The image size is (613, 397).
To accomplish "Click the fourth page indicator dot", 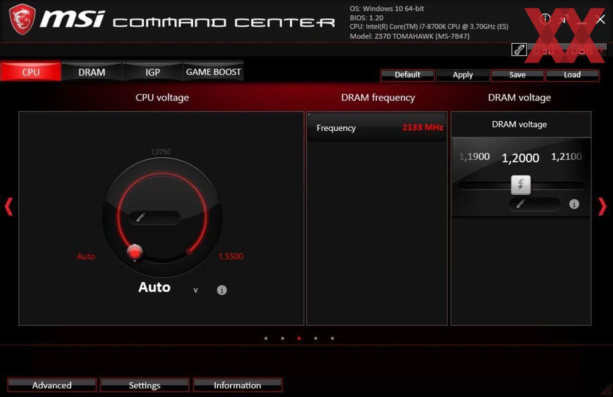I will point(316,338).
